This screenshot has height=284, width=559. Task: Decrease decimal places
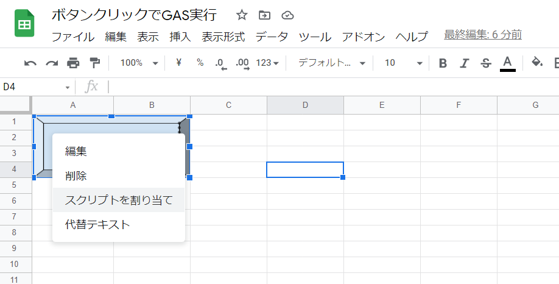tap(221, 63)
